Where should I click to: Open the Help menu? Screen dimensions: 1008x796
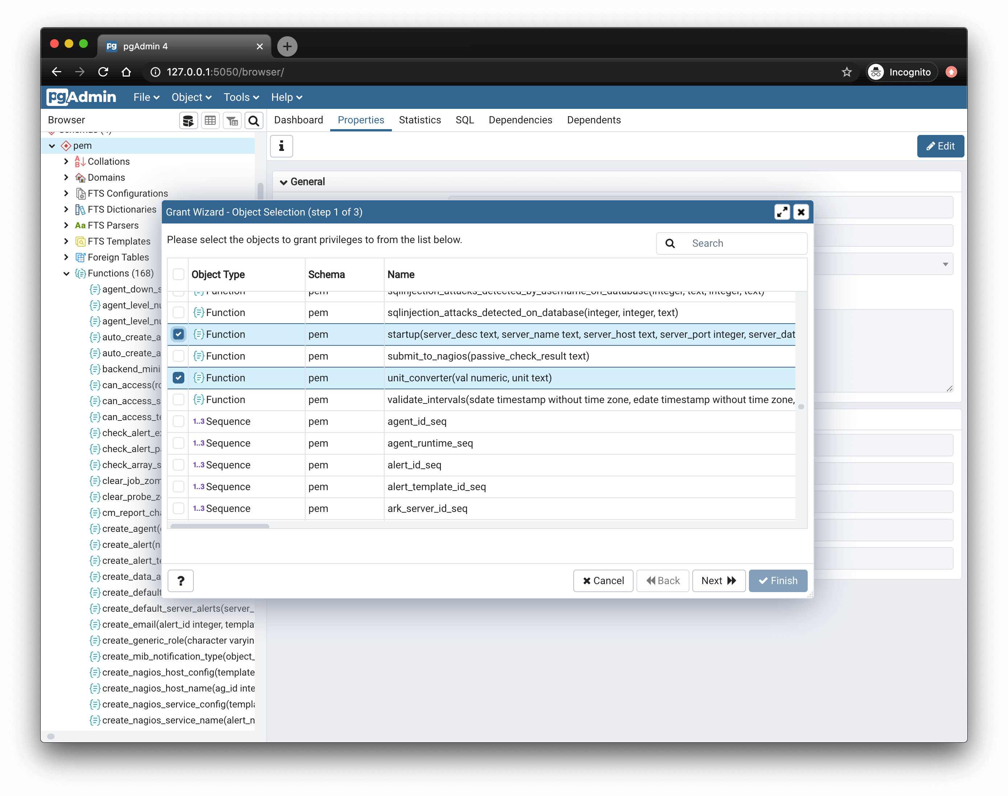287,97
